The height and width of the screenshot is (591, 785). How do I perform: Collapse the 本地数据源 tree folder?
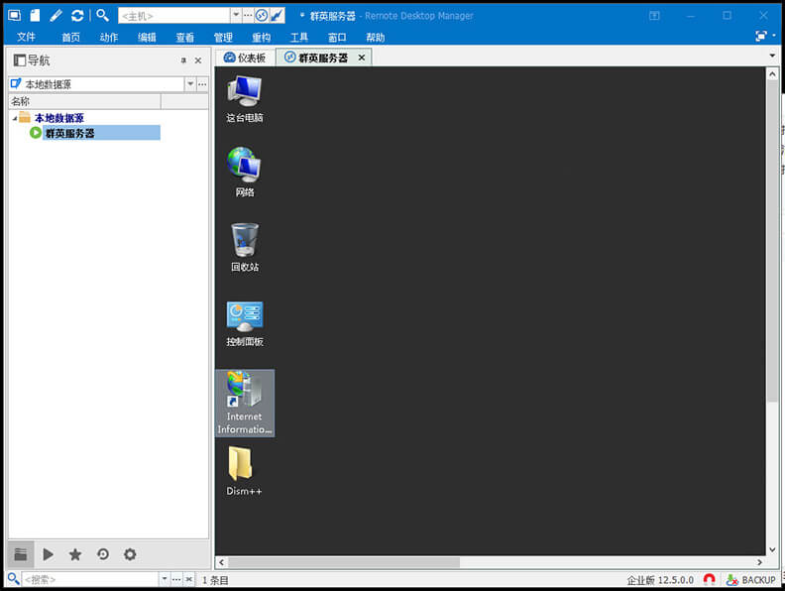(15, 118)
